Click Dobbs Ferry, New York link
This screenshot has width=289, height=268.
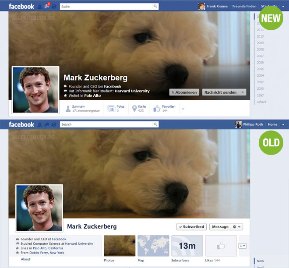click(47, 253)
